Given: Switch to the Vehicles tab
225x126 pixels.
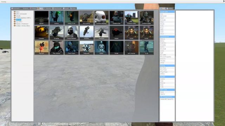Looking at the screenshot, I should tap(48, 8).
